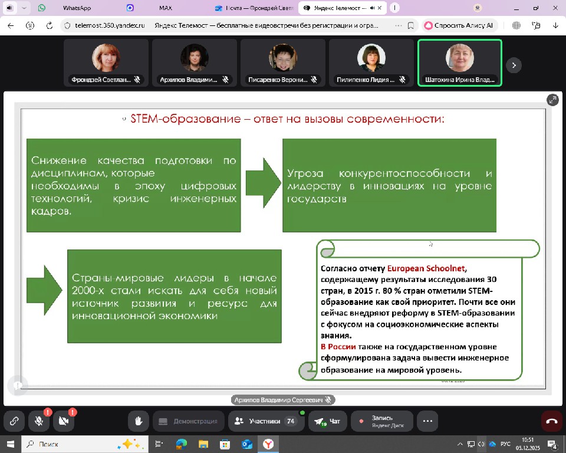The image size is (566, 453).
Task: Select Шатохина Ирина participant tile
Action: 460,63
